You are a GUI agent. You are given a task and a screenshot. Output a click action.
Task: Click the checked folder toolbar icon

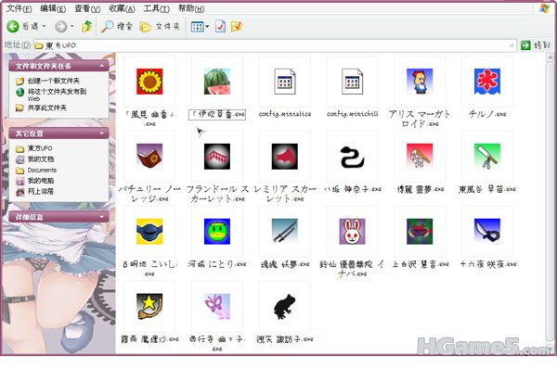click(237, 26)
